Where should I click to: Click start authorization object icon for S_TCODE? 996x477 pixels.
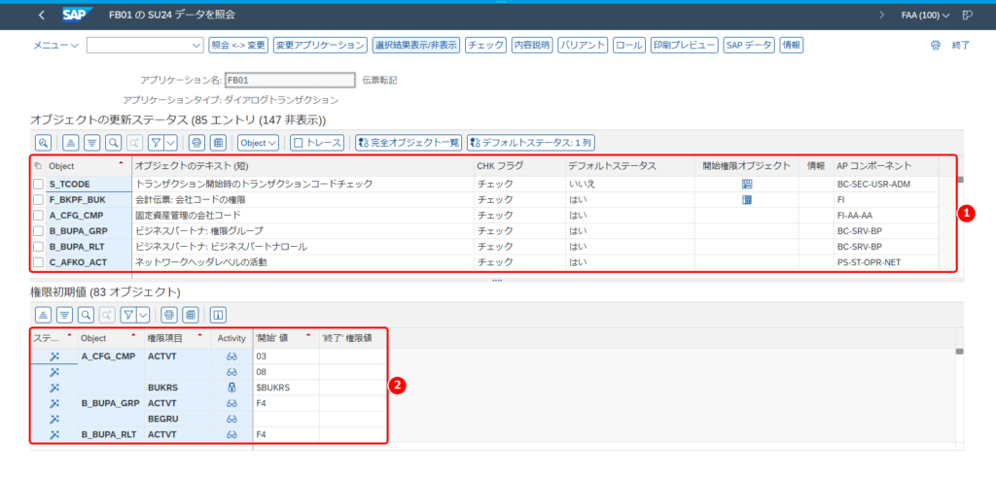click(747, 184)
